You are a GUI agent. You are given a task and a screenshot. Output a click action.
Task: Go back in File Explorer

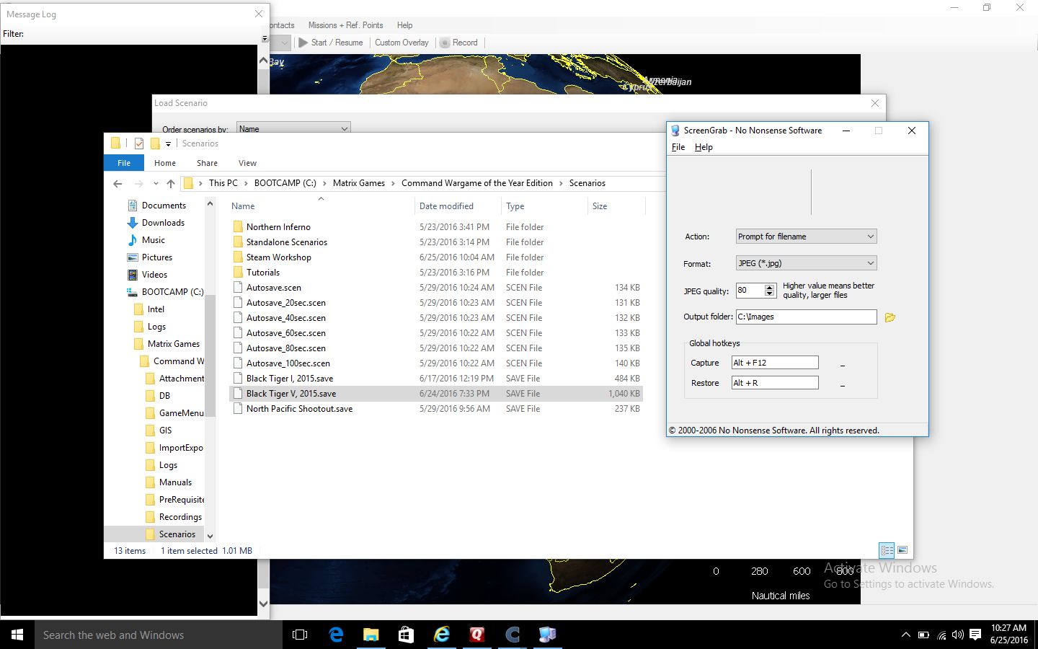click(x=118, y=184)
